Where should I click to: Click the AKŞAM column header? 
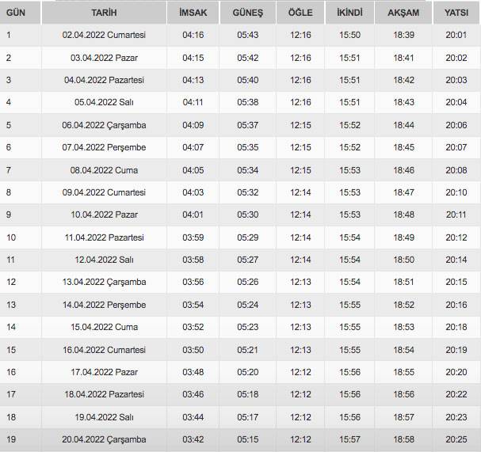coord(403,13)
